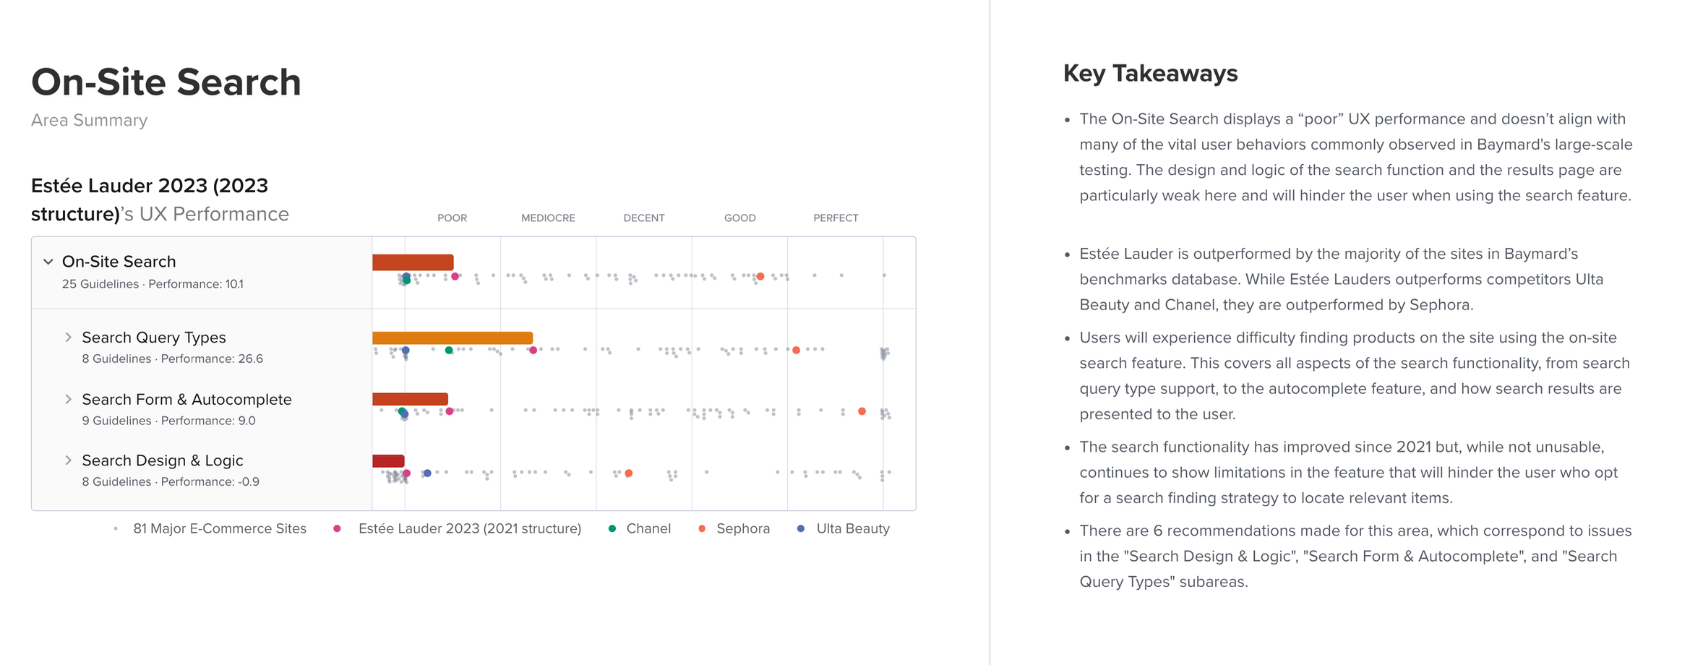Viewport: 1690px width, 665px height.
Task: Click '8 Guidelines · Performance: -0.9' text
Action: 171,482
